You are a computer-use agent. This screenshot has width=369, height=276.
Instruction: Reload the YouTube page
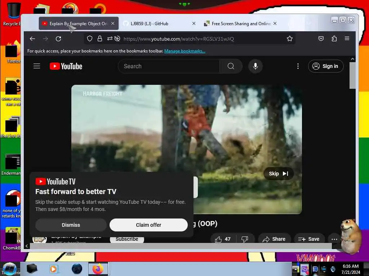tap(58, 39)
